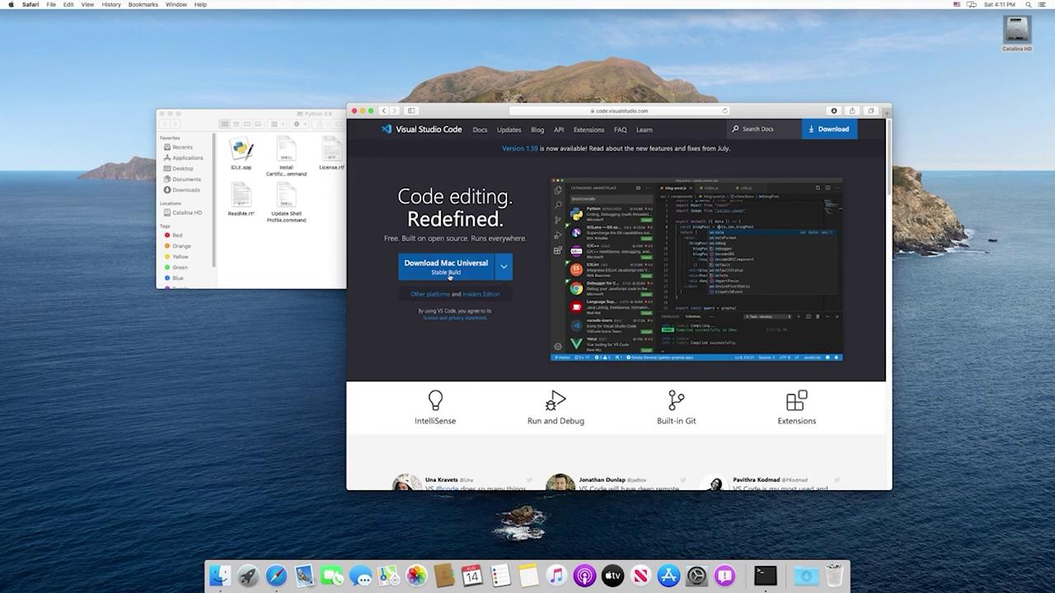Click the search magnifier in Search Docs

point(735,129)
